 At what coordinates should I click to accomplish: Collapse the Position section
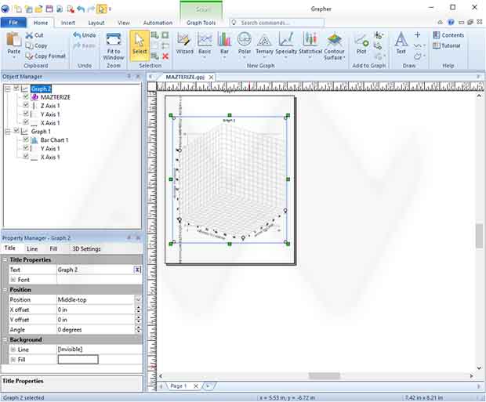pos(5,290)
